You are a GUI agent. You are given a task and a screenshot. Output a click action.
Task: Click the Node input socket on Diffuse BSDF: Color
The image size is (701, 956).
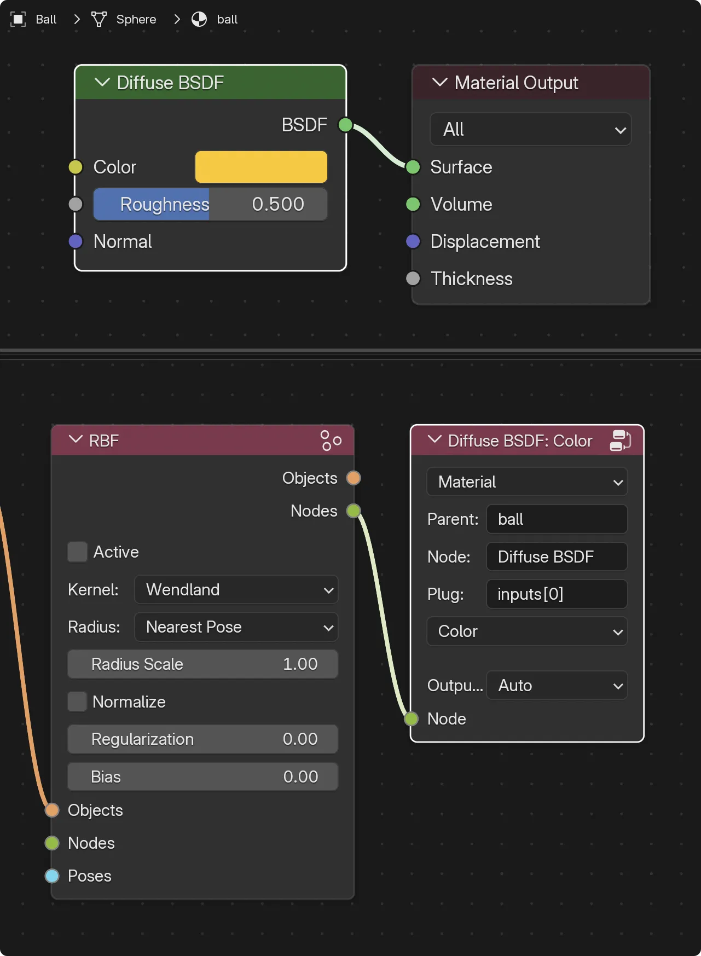point(411,719)
